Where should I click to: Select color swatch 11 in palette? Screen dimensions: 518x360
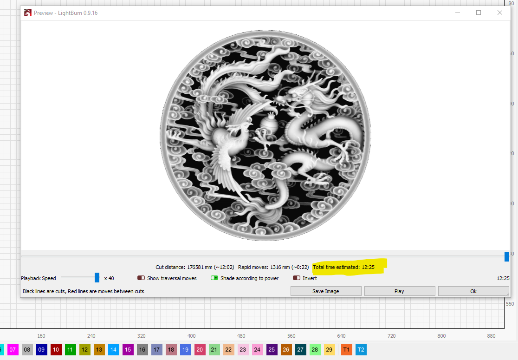click(x=70, y=350)
